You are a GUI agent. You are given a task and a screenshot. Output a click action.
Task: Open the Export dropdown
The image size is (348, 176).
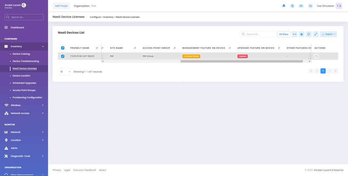click(x=328, y=34)
